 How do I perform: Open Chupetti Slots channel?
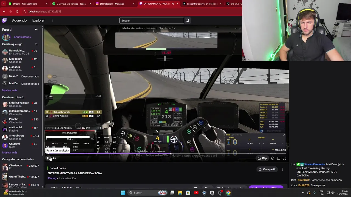(x=21, y=145)
